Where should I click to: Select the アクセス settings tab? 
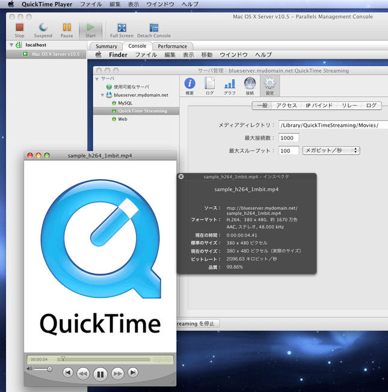(286, 105)
